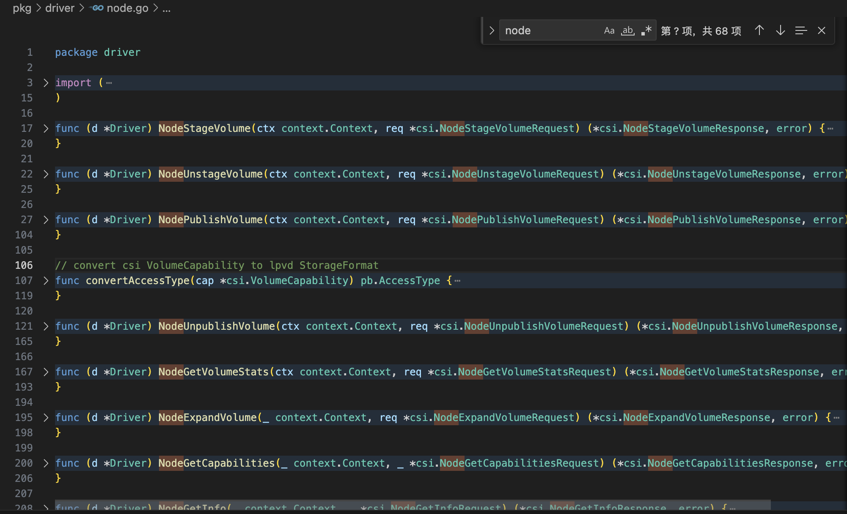
Task: Open the 'node.go' breadcrumb segment
Action: (127, 8)
